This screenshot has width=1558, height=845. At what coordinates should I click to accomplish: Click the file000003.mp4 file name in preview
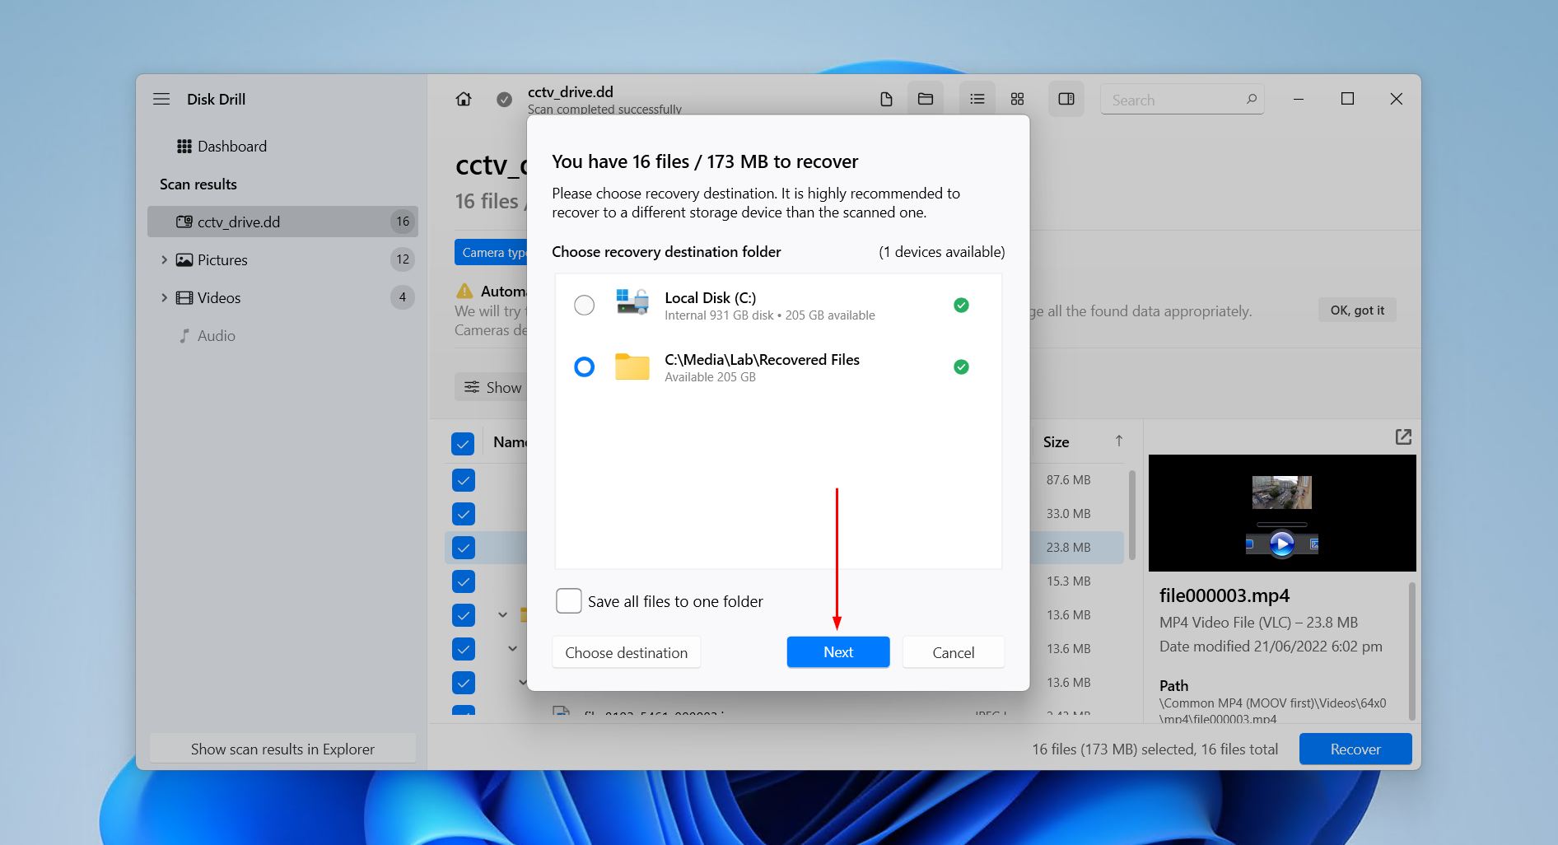(1224, 595)
